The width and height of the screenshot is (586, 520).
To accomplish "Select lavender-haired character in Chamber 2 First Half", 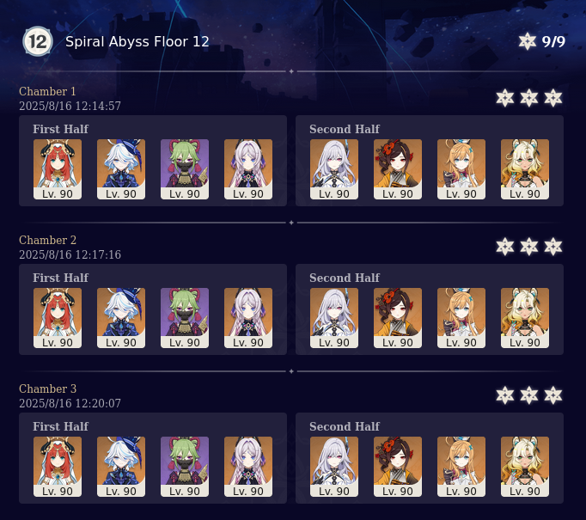I will click(248, 318).
